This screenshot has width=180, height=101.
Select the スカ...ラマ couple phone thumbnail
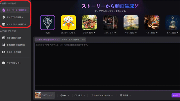[110, 22]
